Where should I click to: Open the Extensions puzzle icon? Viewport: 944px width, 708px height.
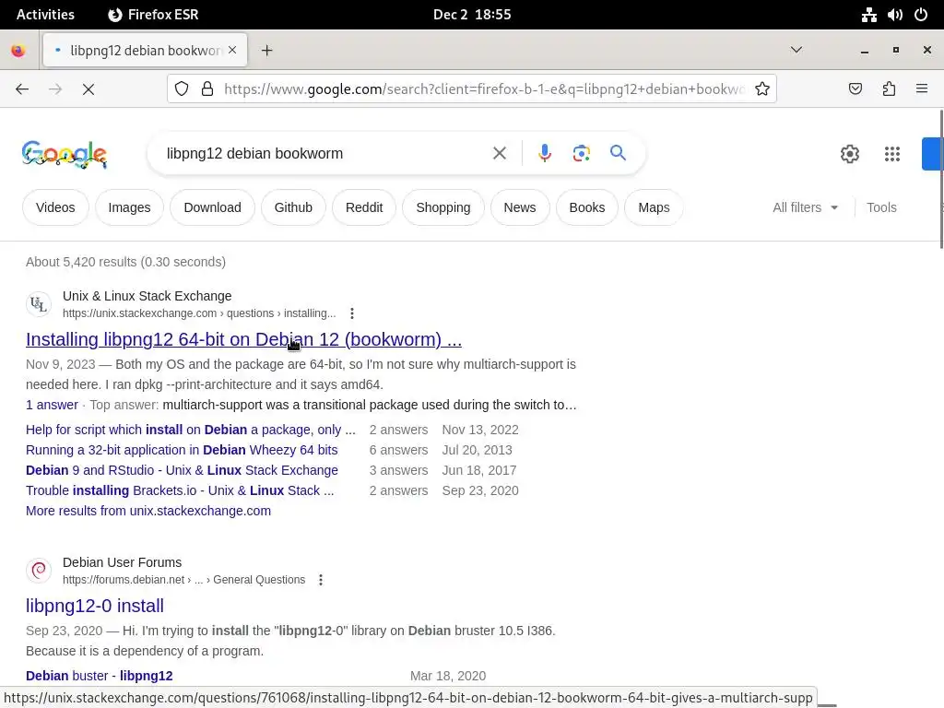[889, 89]
